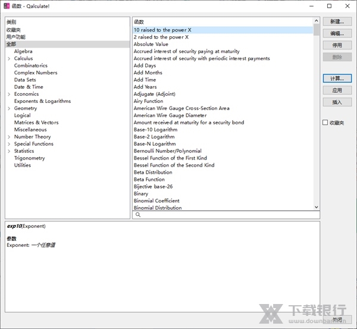Click the search magnifier icon below the list
This screenshot has width=357, height=329.
tap(138, 215)
